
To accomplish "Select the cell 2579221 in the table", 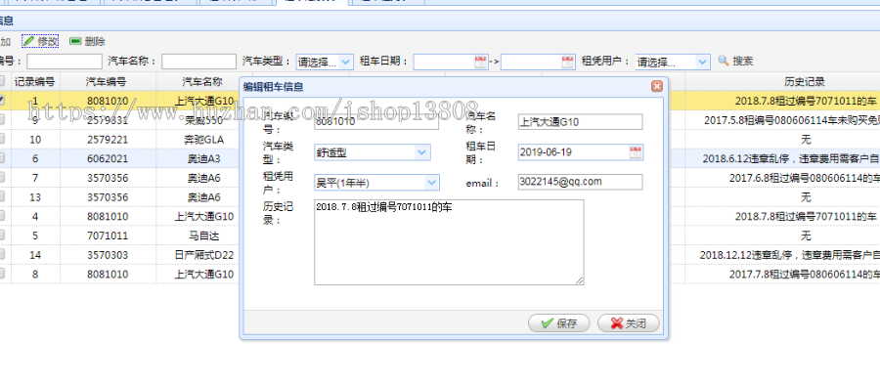I will [x=108, y=139].
